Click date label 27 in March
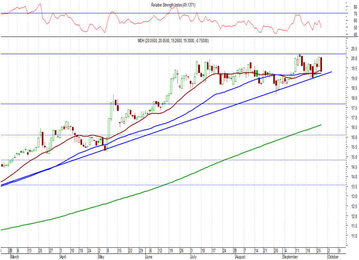This screenshot has height=260, width=359. [x=51, y=251]
